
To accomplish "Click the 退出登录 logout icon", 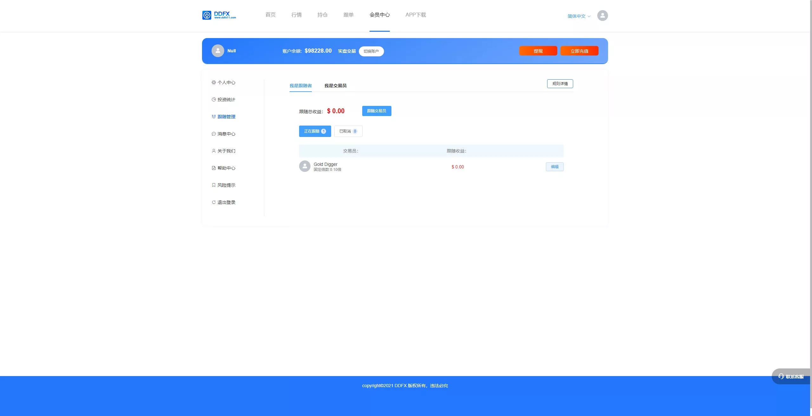I will click(213, 202).
